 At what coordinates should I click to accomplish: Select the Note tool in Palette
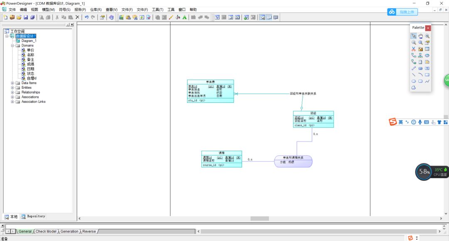coord(427,62)
